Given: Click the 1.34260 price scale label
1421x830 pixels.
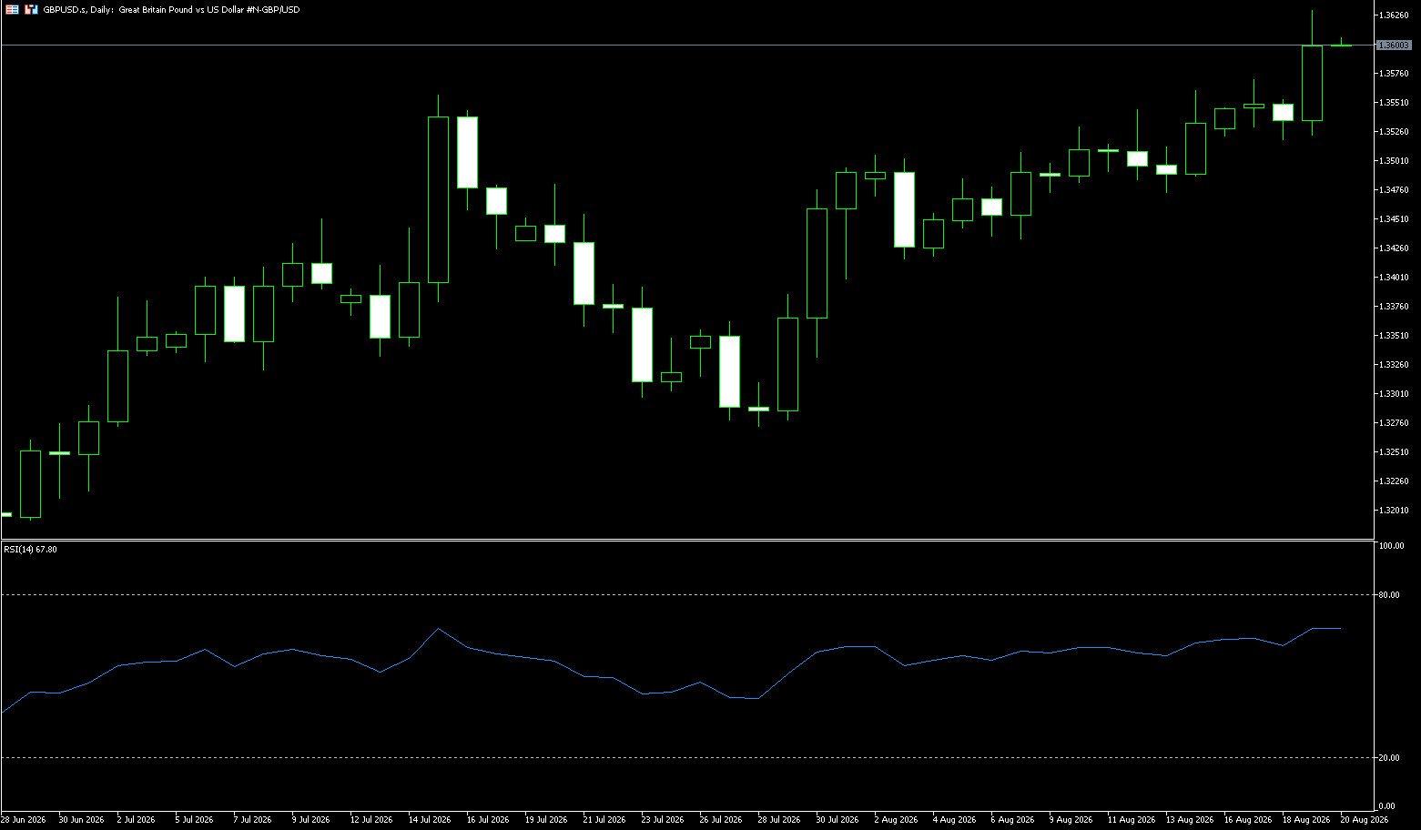Looking at the screenshot, I should [x=1394, y=248].
